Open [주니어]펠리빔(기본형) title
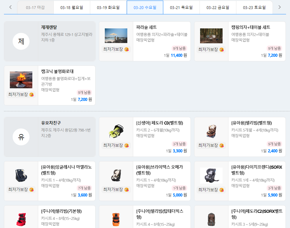Screen dimensions: 290x228 [62, 211]
